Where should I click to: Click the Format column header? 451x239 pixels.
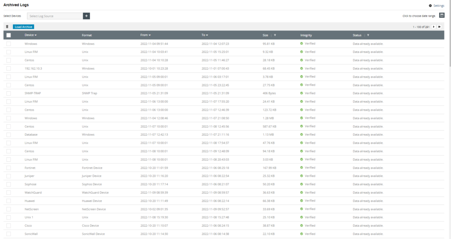pyautogui.click(x=87, y=35)
